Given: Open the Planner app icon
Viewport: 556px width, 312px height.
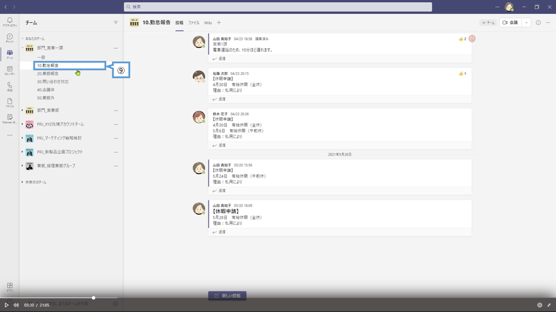Looking at the screenshot, I should [9, 119].
